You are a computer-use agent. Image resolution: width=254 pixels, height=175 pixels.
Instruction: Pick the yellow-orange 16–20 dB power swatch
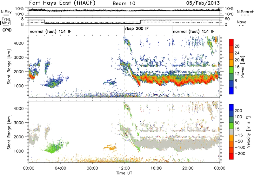(x=231, y=63)
